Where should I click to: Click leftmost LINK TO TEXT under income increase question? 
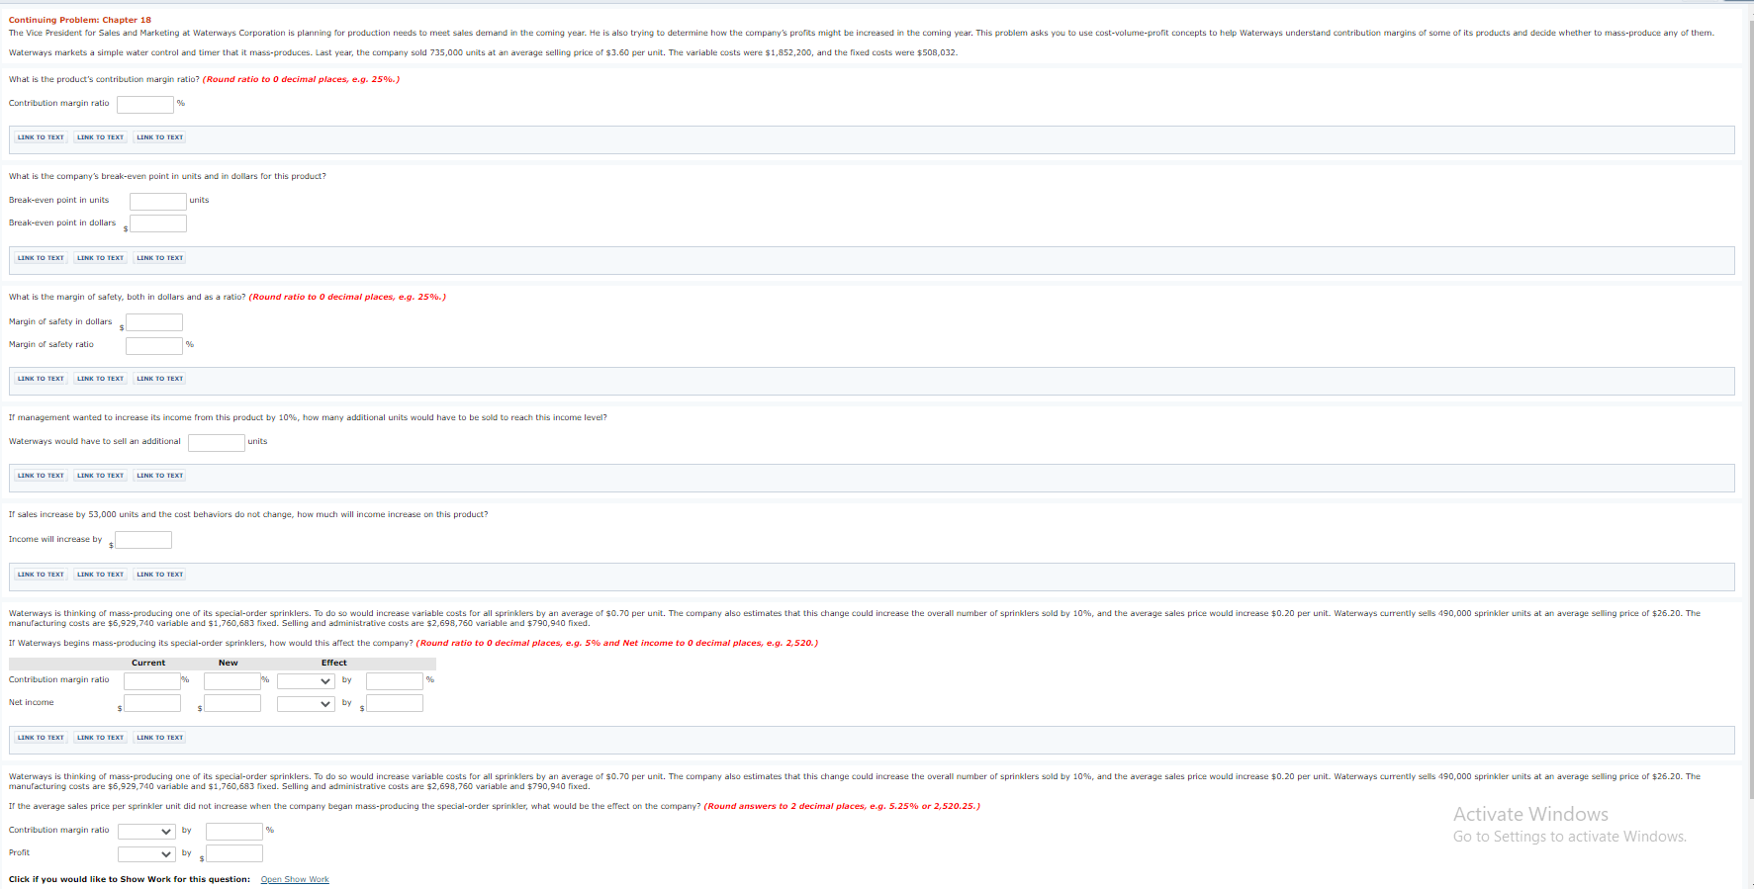point(41,575)
